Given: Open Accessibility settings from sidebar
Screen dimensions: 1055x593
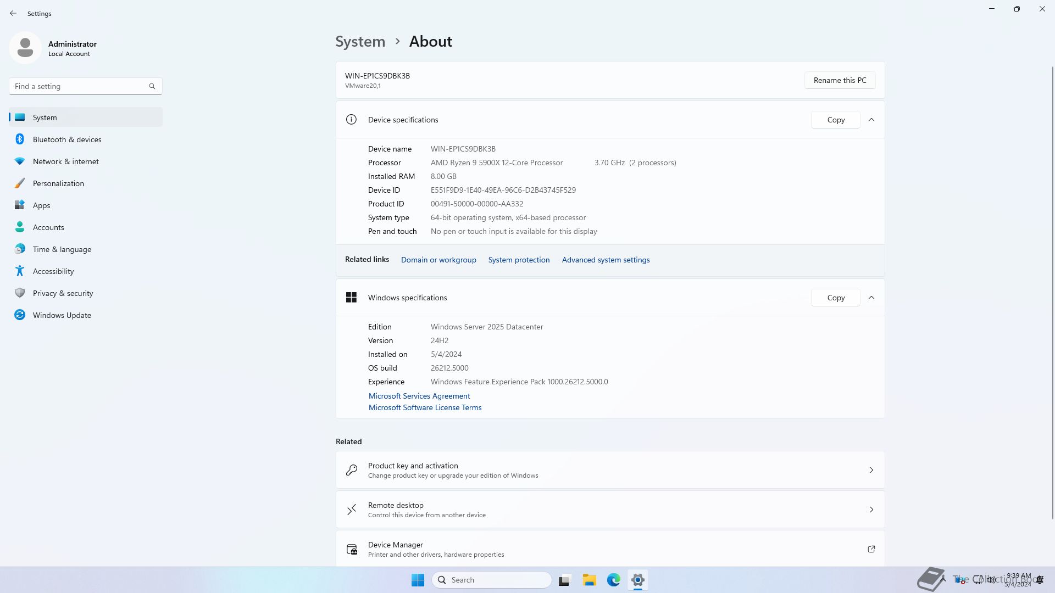Looking at the screenshot, I should 53,271.
